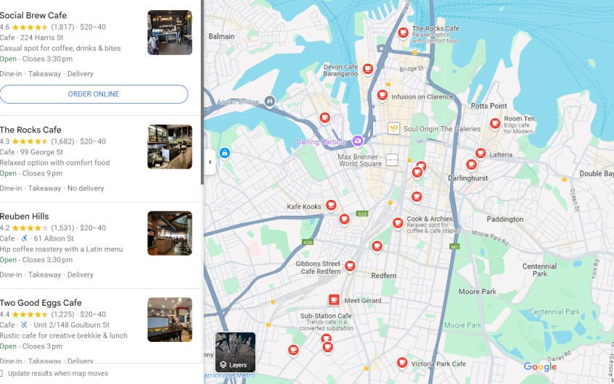
Task: Click the ORDER ONLINE button
Action: [x=94, y=94]
